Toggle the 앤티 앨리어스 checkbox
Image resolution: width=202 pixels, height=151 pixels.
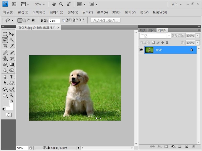pyautogui.click(x=64, y=20)
